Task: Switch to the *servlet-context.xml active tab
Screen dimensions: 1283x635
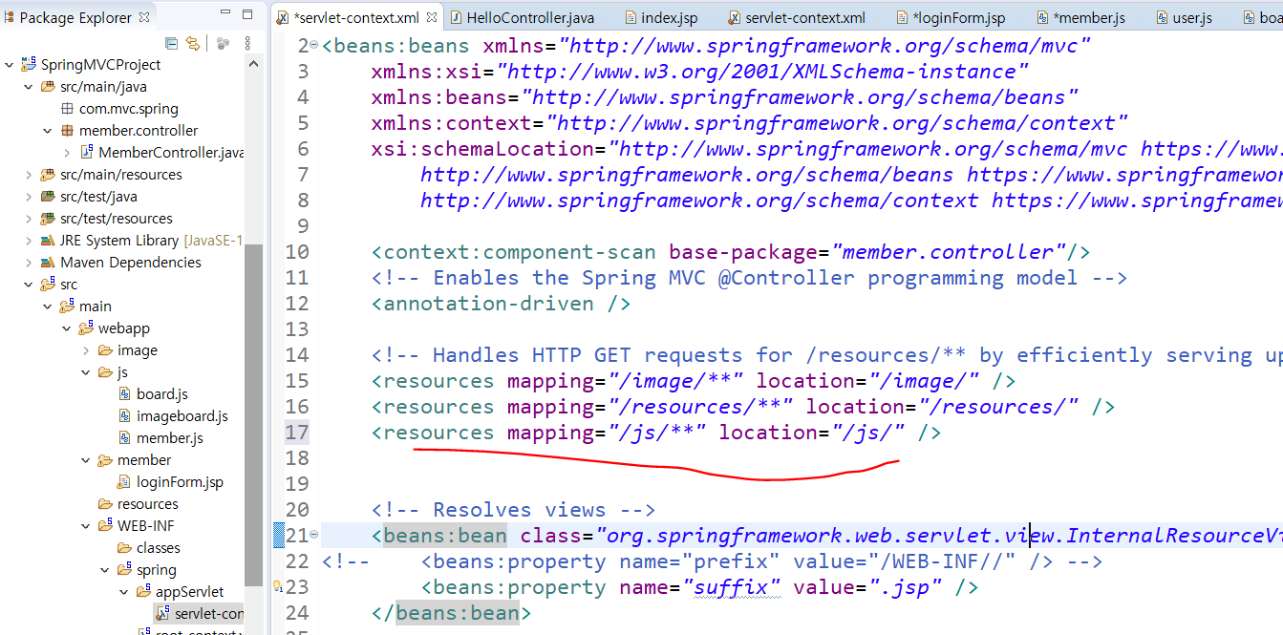Action: click(x=355, y=18)
